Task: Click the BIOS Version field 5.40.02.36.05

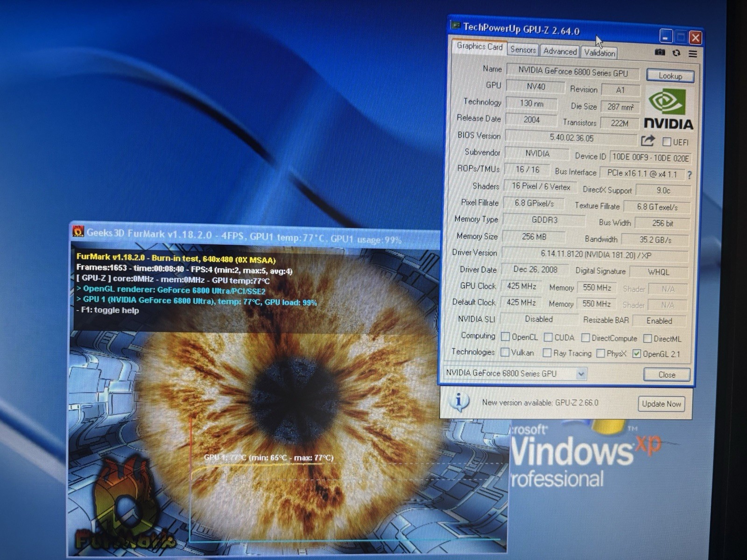Action: point(571,138)
